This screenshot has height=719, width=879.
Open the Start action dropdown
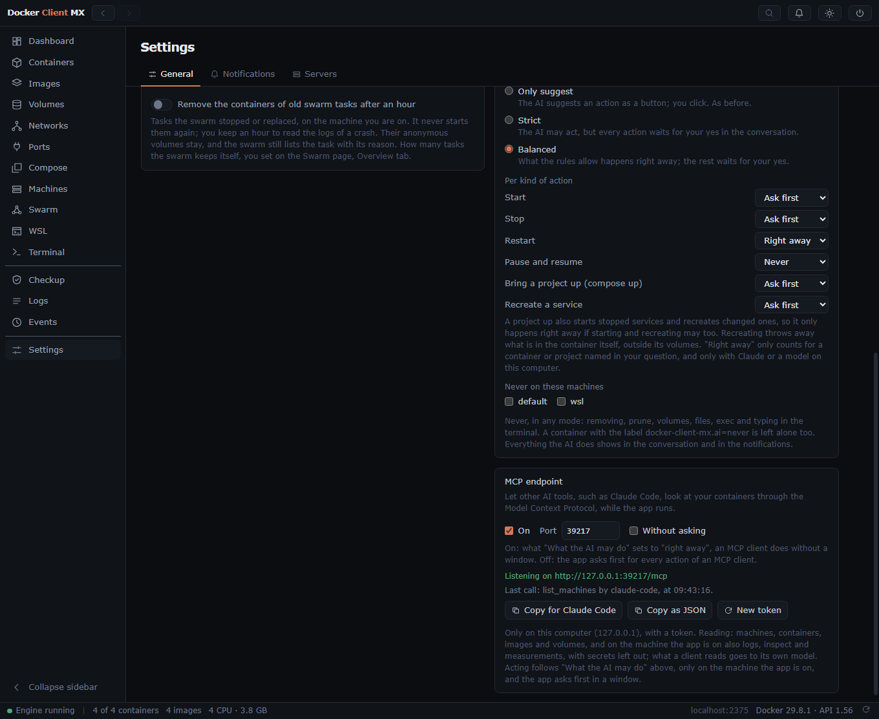792,198
